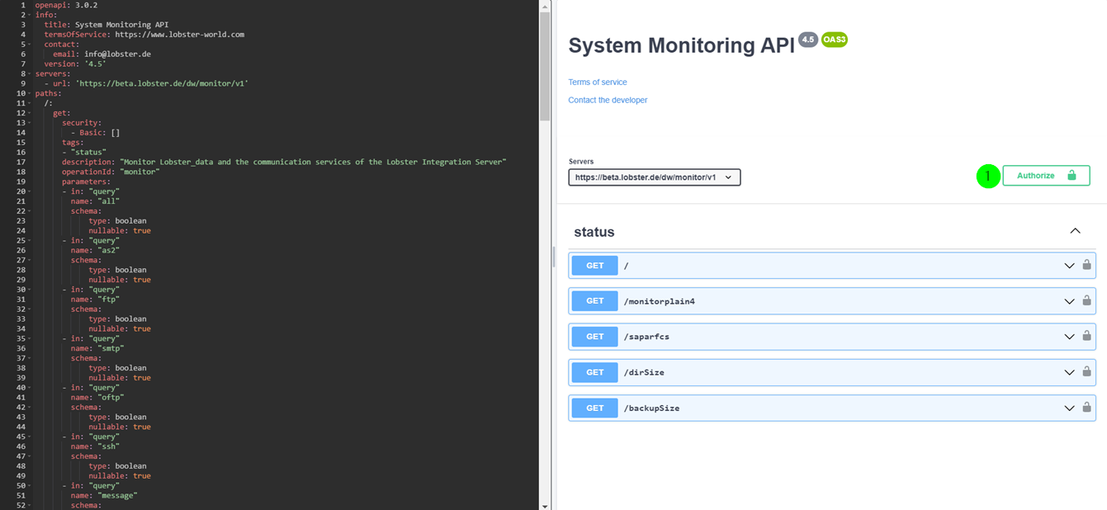1107x510 pixels.
Task: Click the /monitorplain4 path text
Action: [660, 301]
